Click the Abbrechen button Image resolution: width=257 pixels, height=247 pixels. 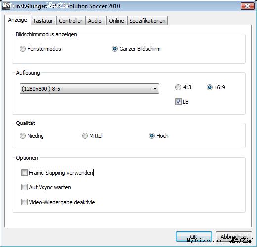point(234,237)
